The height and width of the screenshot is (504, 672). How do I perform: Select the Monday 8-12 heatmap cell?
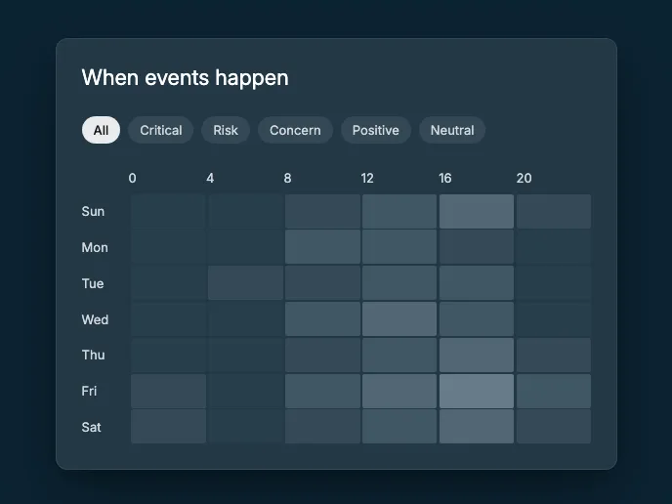[322, 247]
